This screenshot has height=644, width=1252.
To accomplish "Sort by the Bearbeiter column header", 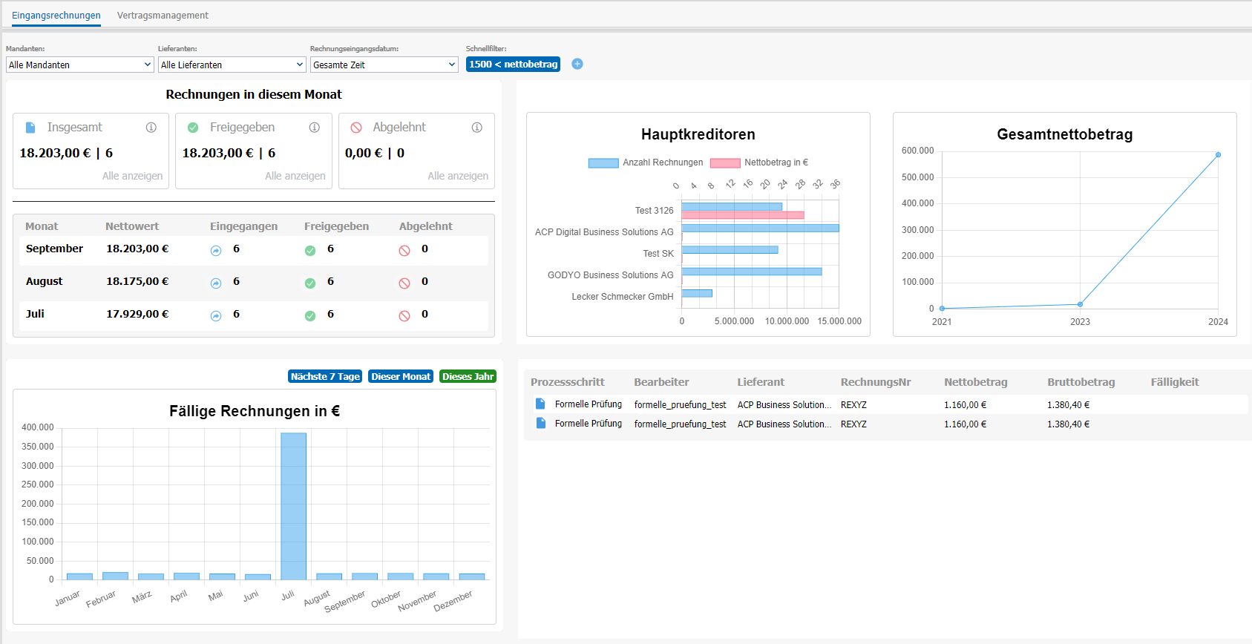I will tap(661, 382).
